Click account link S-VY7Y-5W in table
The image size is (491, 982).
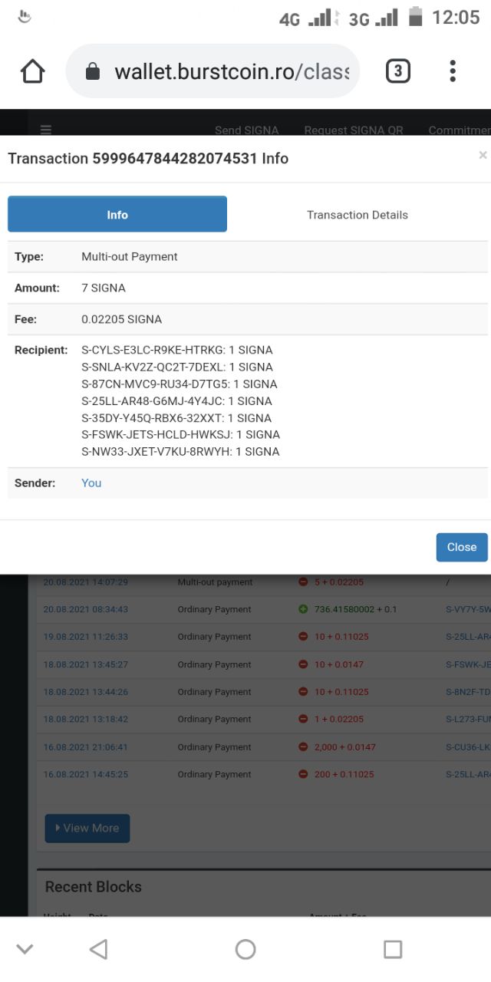467,609
